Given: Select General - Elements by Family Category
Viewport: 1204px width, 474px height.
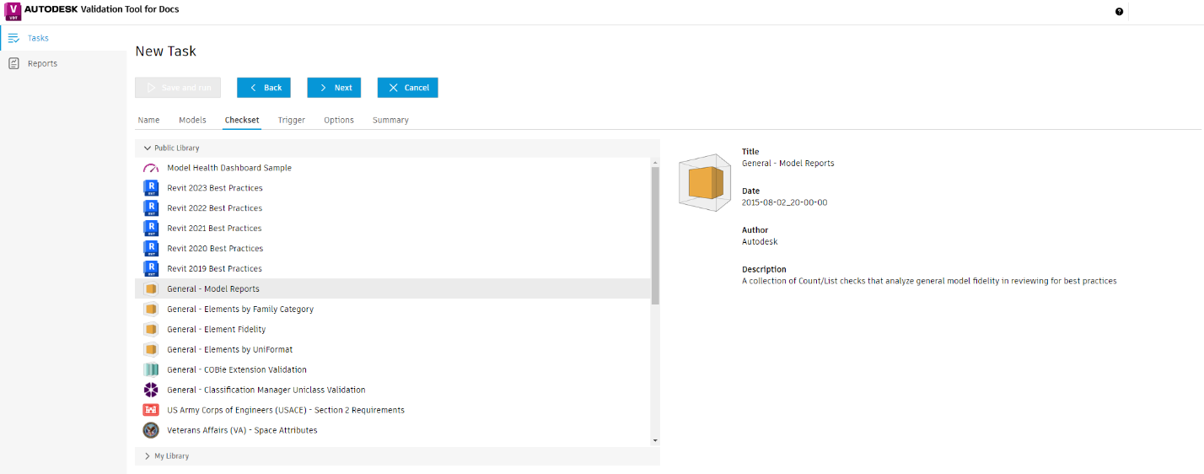Looking at the screenshot, I should pos(393,310).
